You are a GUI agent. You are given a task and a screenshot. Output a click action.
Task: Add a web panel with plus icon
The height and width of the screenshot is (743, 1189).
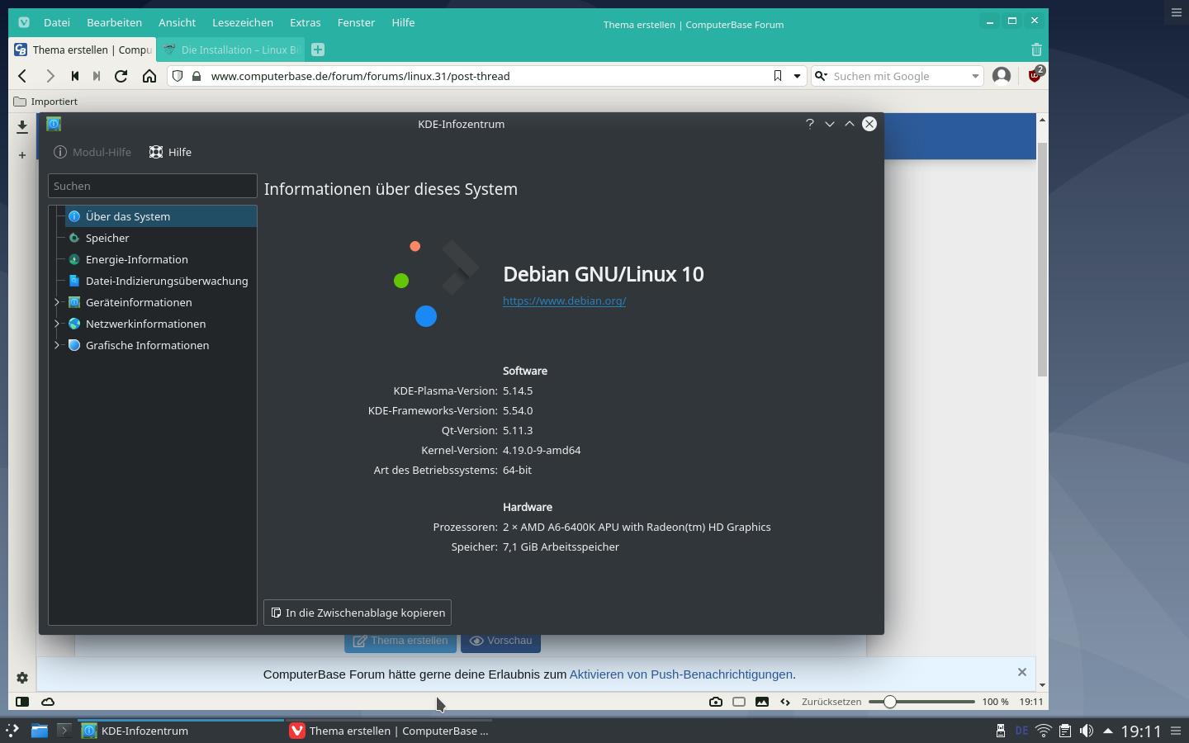pyautogui.click(x=22, y=155)
